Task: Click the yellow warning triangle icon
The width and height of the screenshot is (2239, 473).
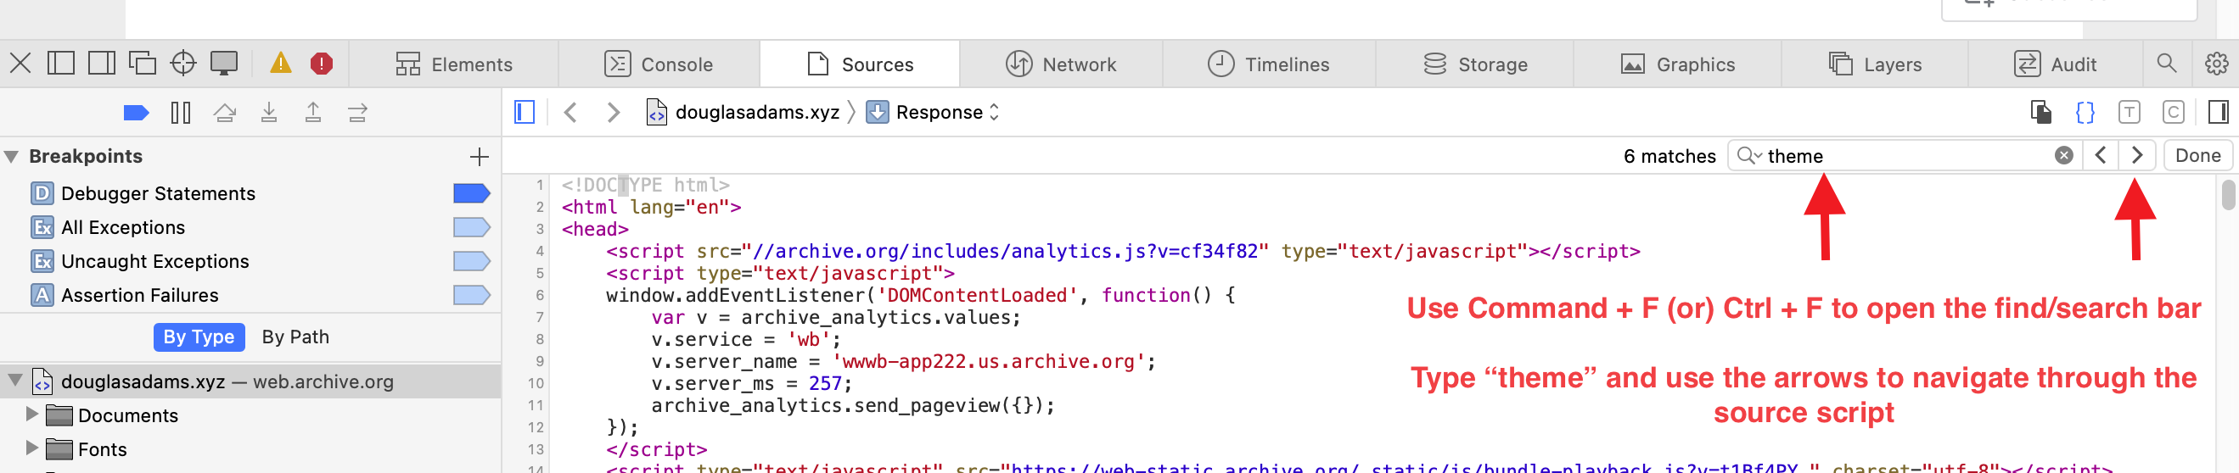Action: [280, 64]
